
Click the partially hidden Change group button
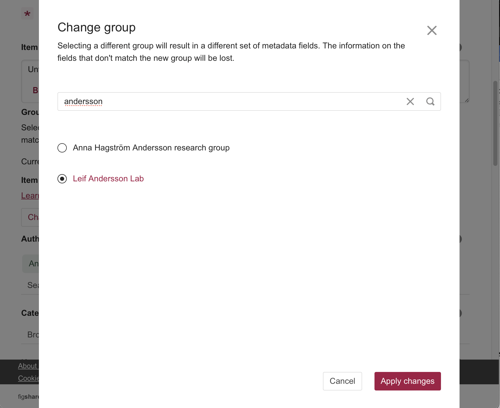point(30,217)
